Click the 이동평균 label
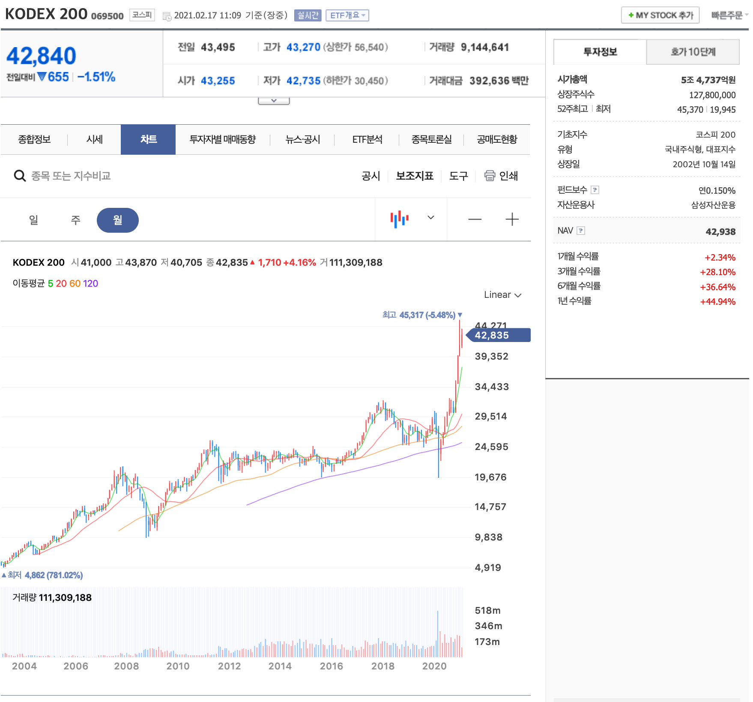753x702 pixels. pos(28,283)
